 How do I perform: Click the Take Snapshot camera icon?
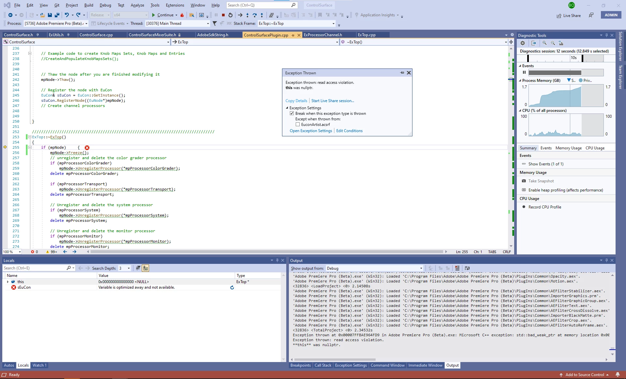pos(524,181)
